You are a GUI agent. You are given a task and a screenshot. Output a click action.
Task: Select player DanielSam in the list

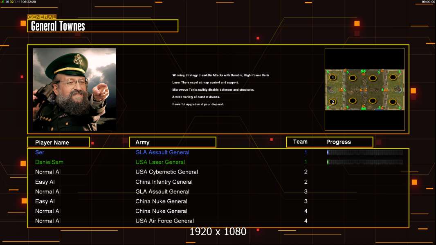point(49,162)
